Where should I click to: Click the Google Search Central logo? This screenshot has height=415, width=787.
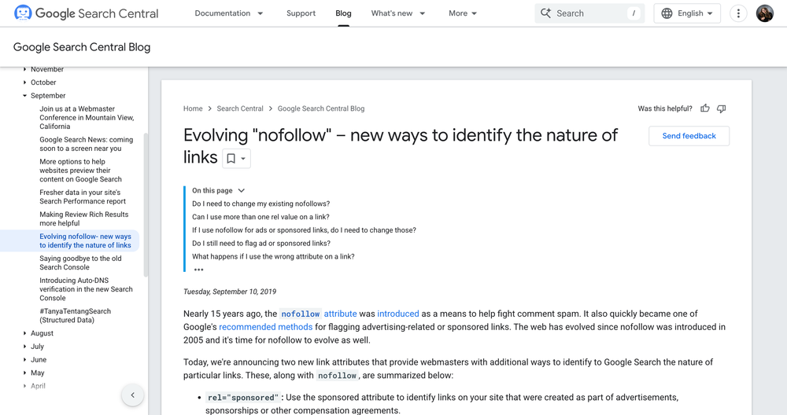coord(87,13)
